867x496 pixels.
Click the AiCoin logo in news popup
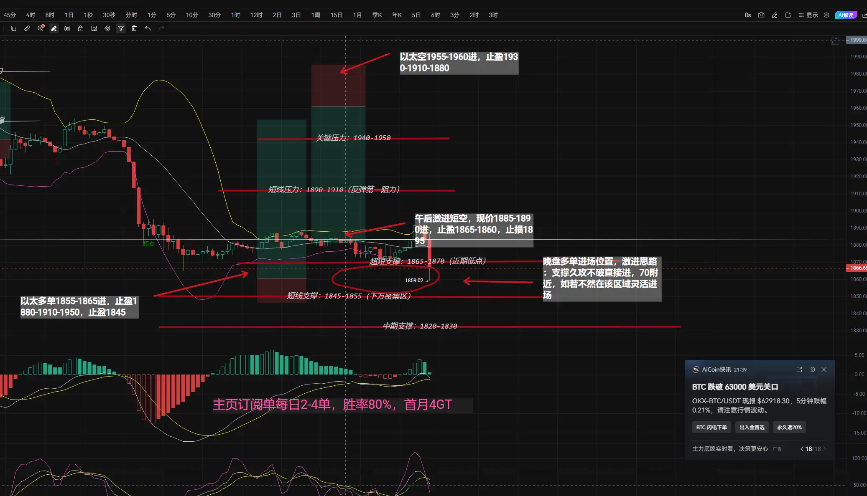point(696,369)
